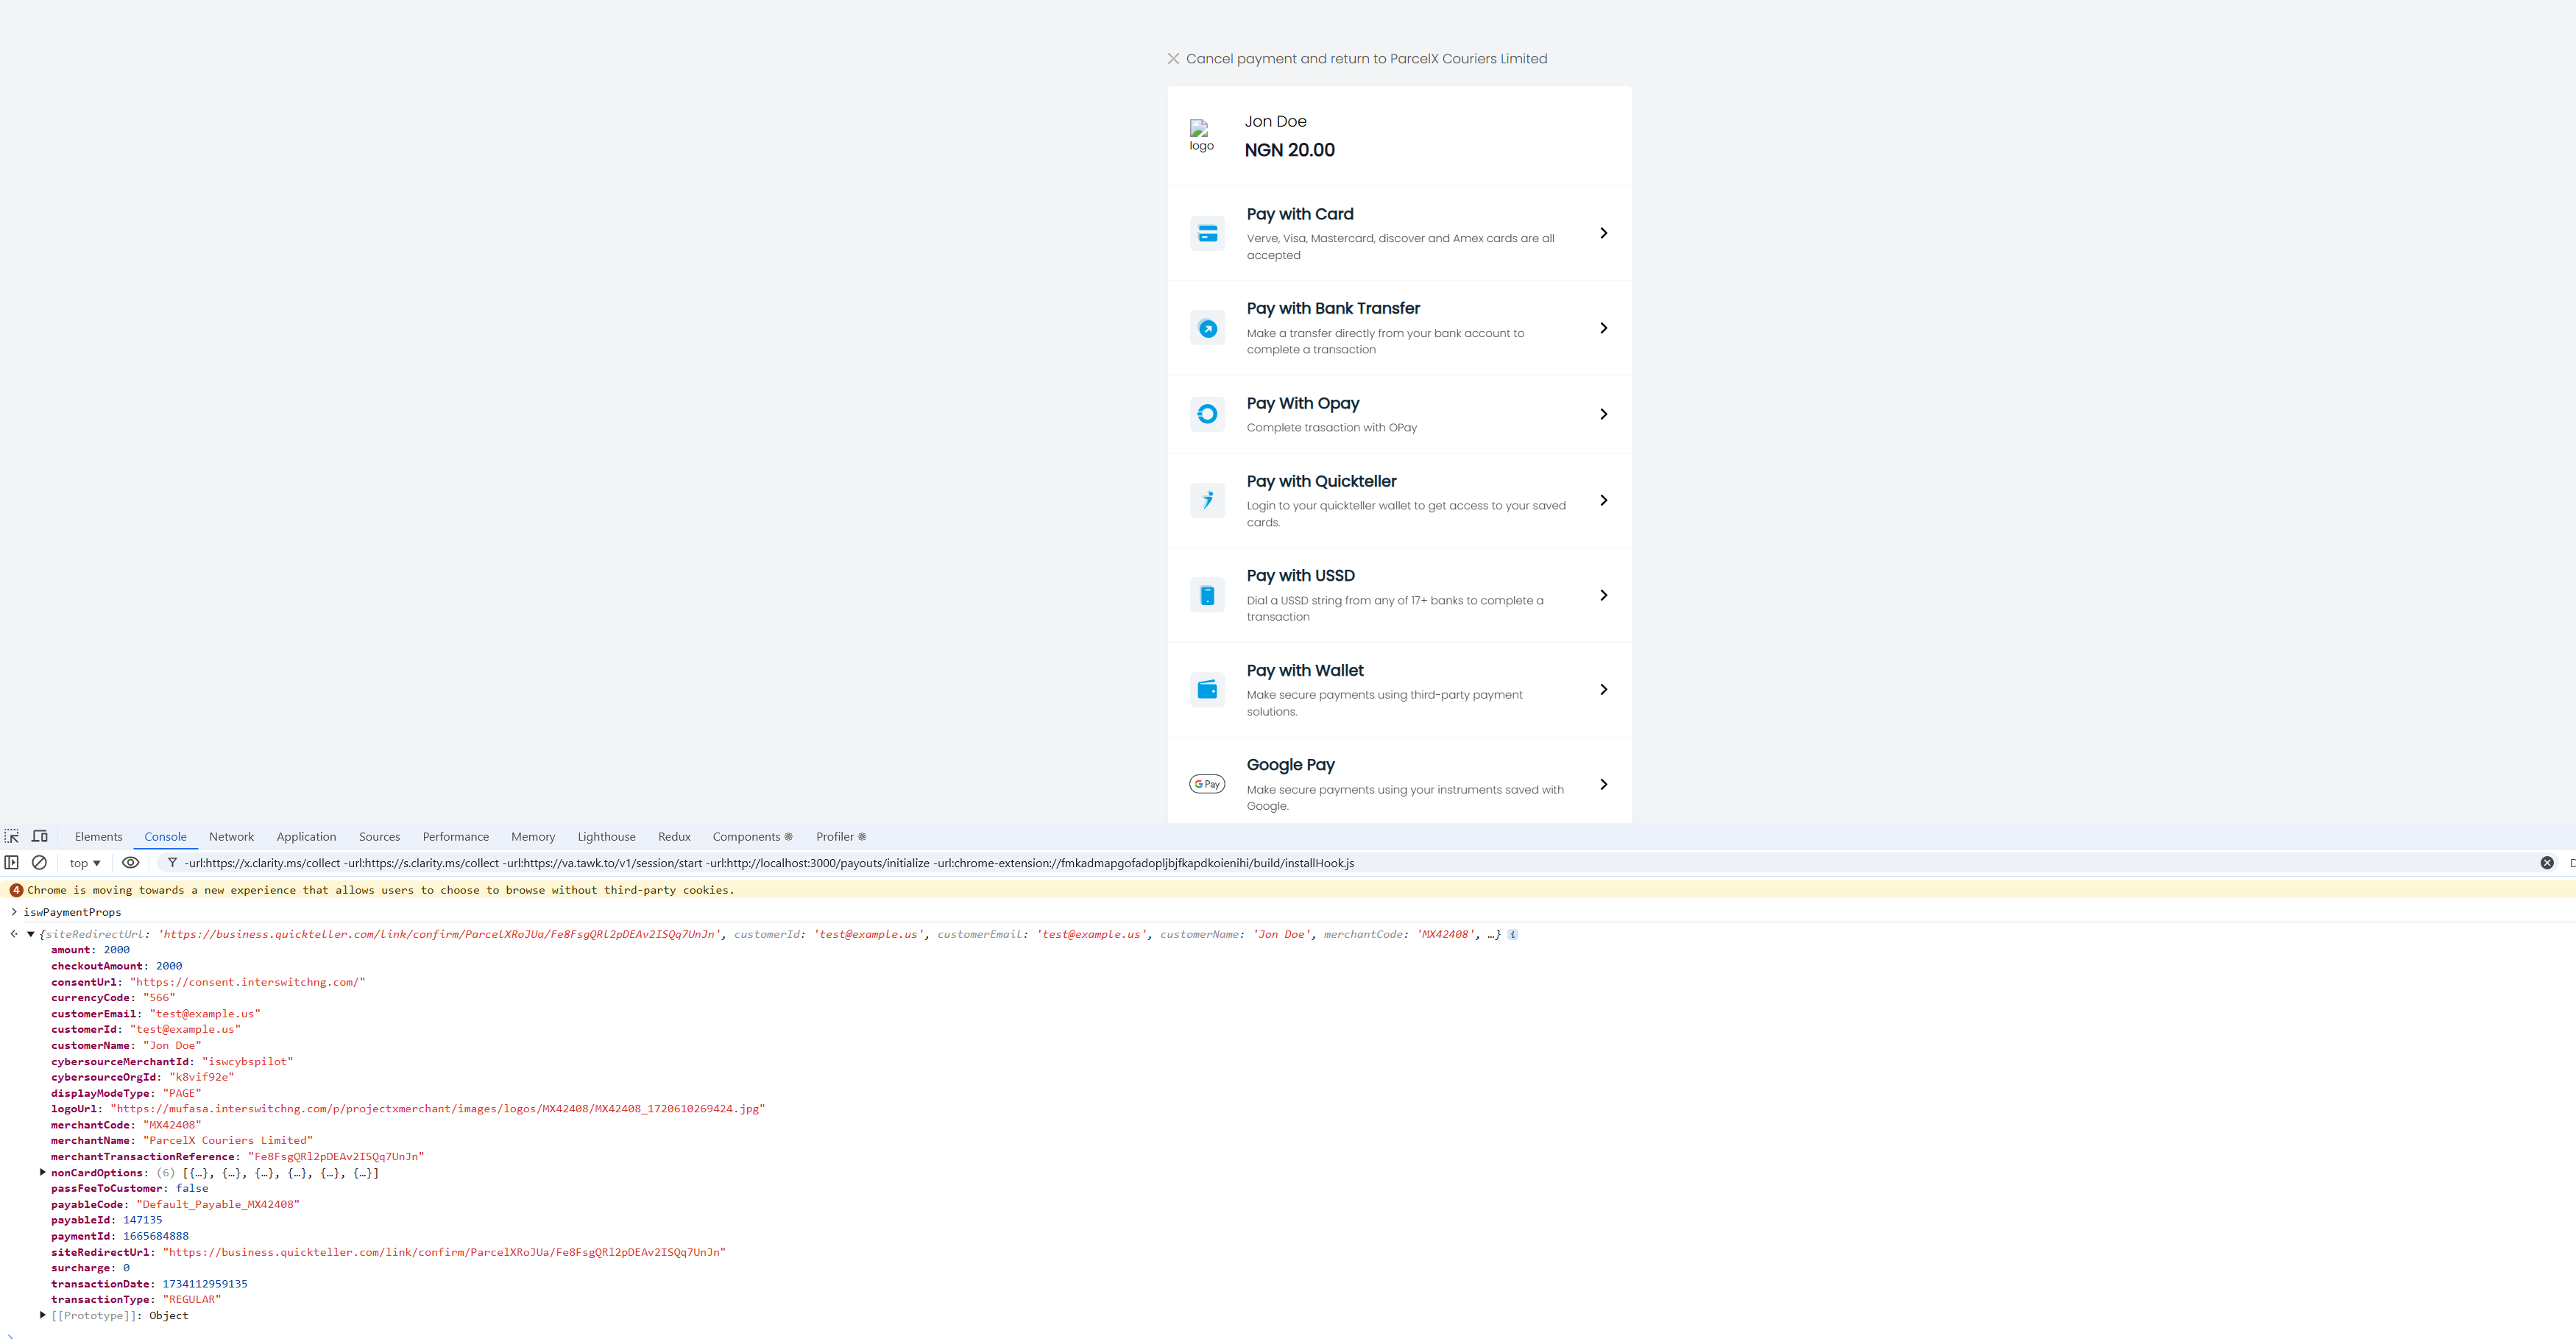Toggle the device toolbar icon

point(40,836)
